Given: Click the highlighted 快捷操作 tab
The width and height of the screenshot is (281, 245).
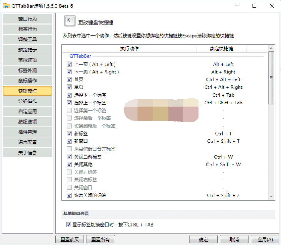Looking at the screenshot, I should [27, 91].
